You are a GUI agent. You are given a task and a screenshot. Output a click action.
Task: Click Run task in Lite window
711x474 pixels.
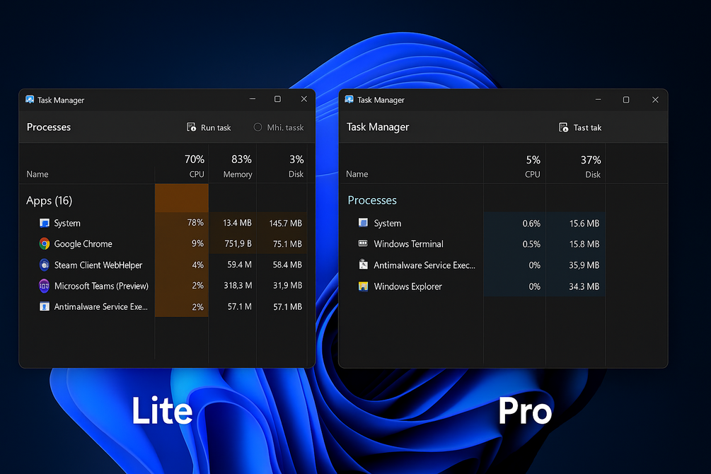click(x=209, y=127)
